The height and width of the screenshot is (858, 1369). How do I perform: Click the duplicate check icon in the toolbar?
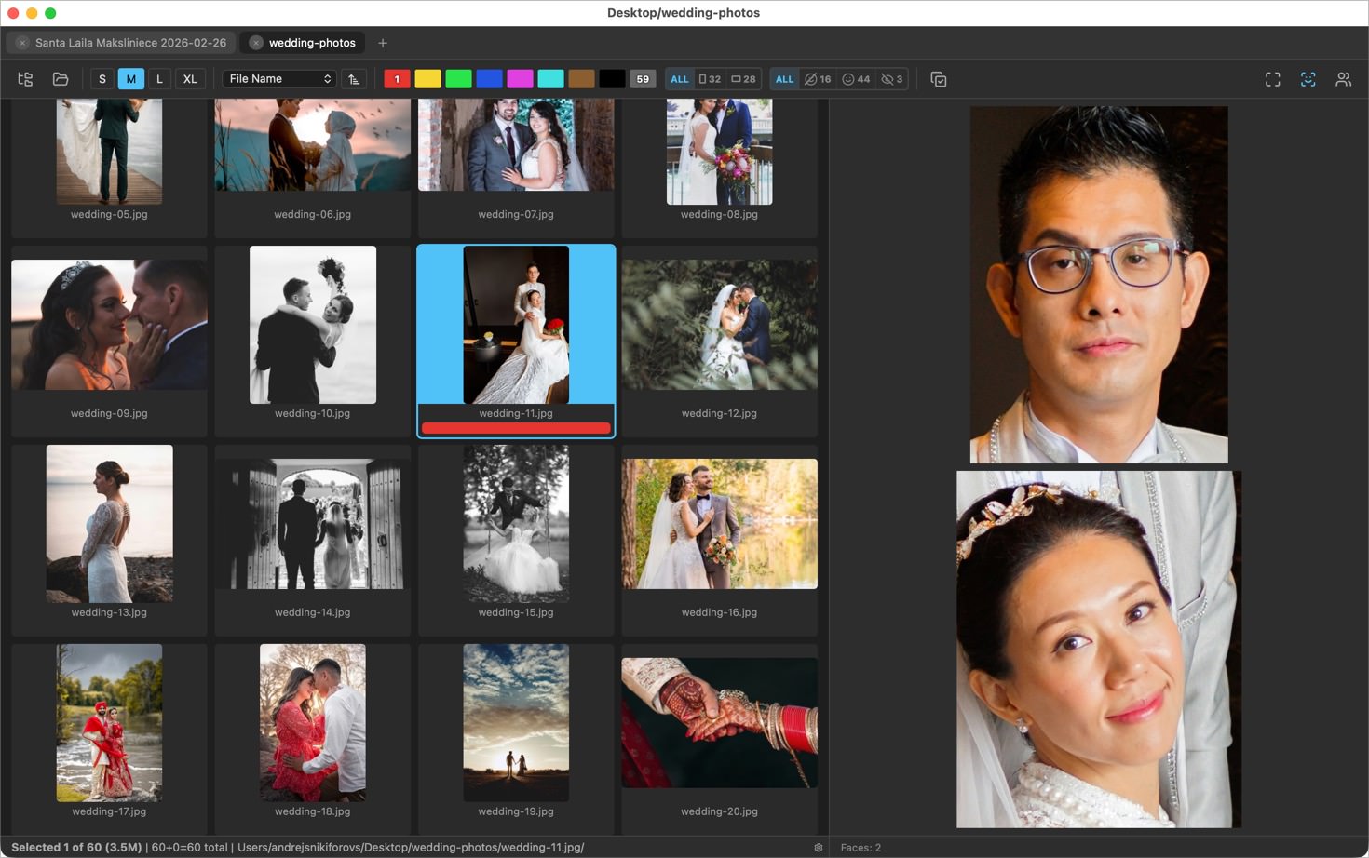(x=939, y=79)
